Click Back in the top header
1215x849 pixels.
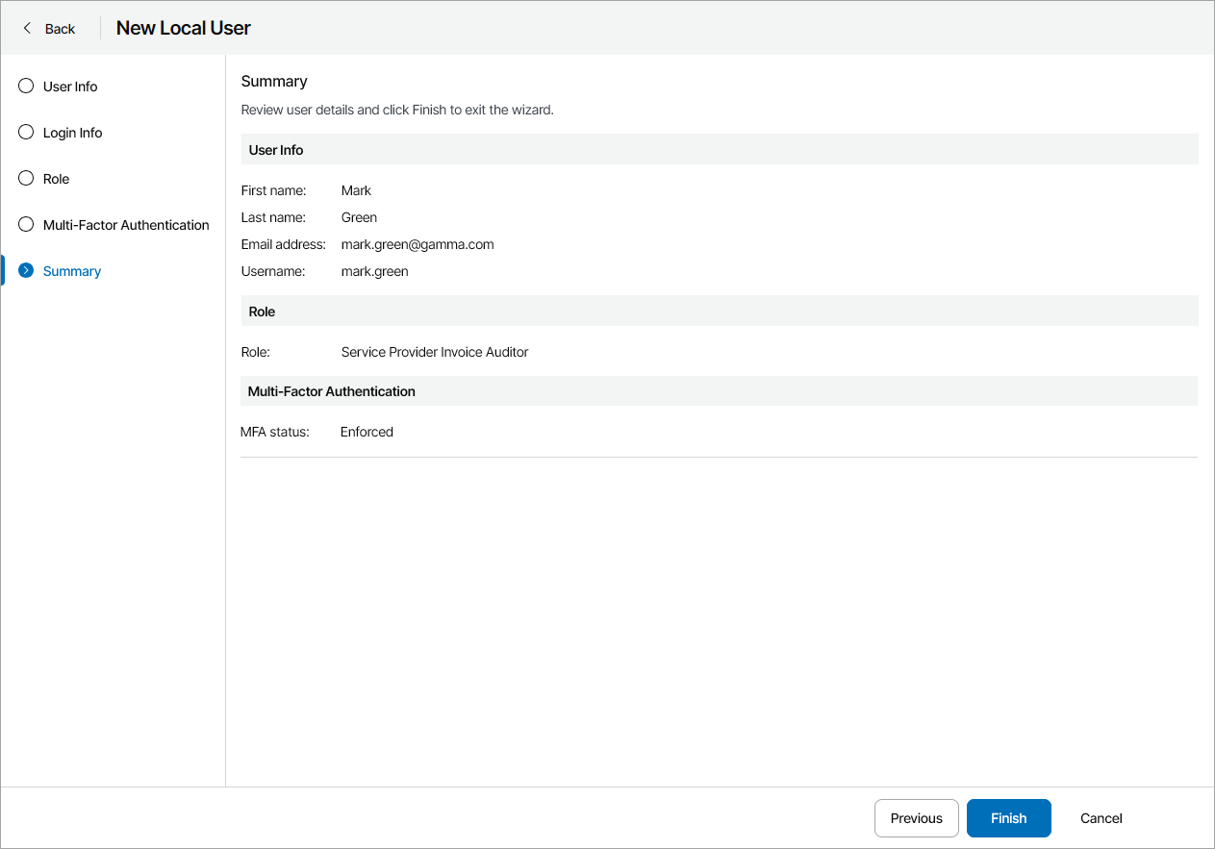[x=60, y=28]
